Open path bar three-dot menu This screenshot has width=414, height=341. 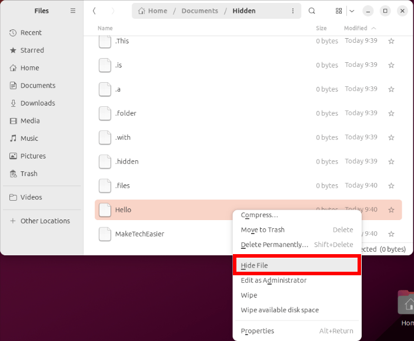(x=293, y=11)
